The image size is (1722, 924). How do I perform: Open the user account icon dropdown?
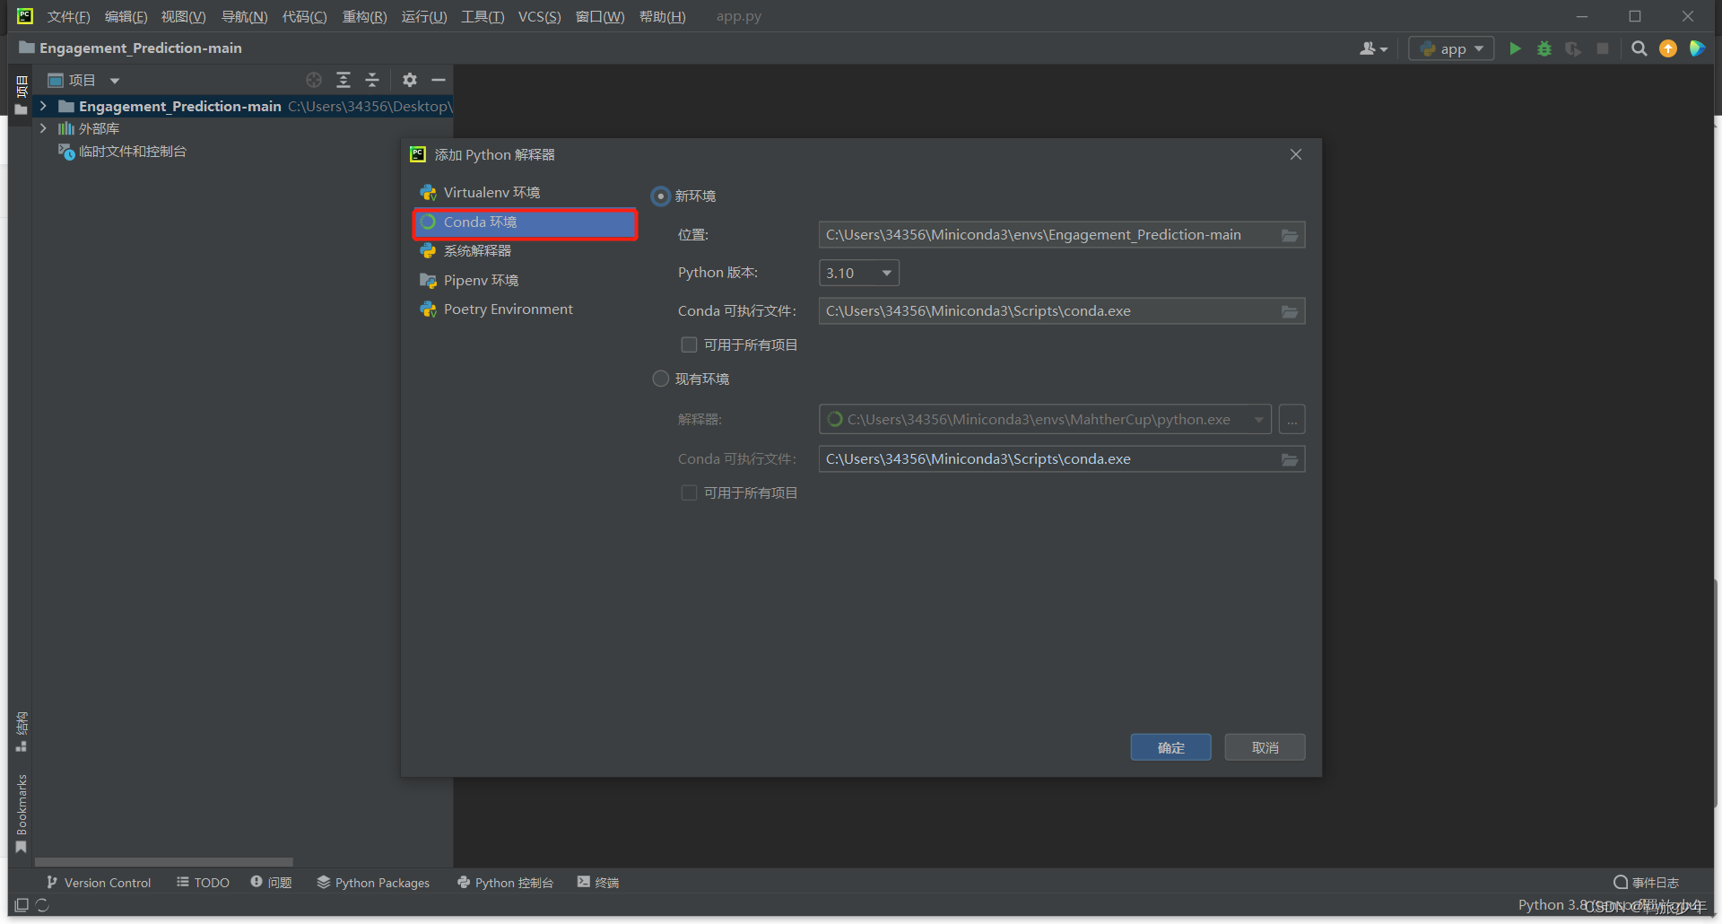(1373, 48)
